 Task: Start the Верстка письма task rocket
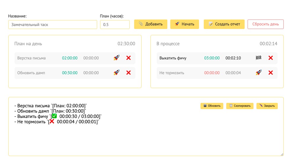coord(116,58)
